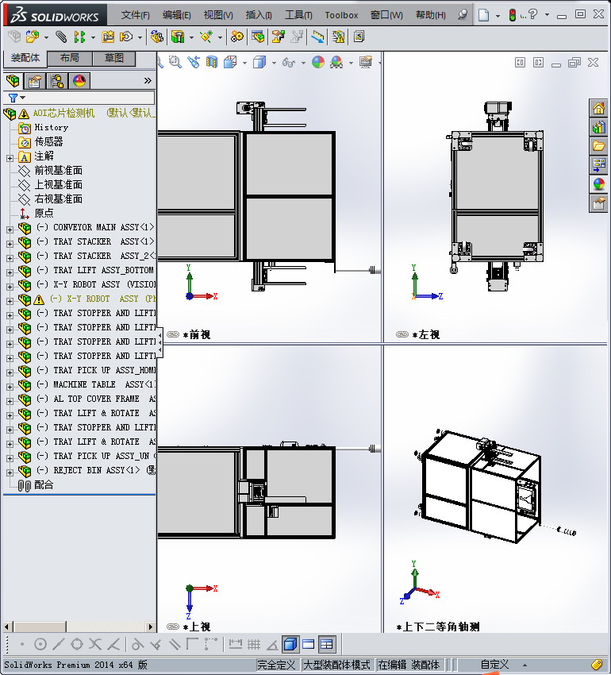Select the Move Component tool

click(126, 37)
